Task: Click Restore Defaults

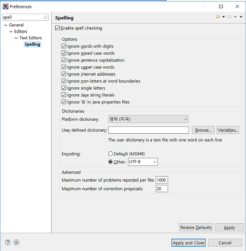Action: coord(196,227)
